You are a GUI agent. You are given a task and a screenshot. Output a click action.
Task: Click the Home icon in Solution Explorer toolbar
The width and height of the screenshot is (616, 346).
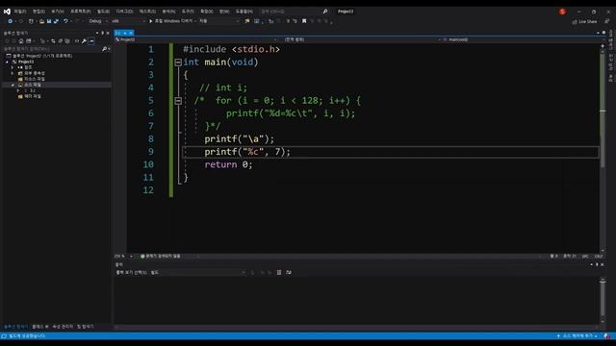[21, 40]
